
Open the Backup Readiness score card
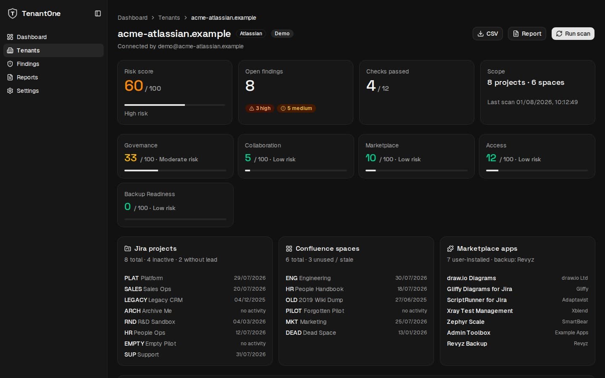175,205
